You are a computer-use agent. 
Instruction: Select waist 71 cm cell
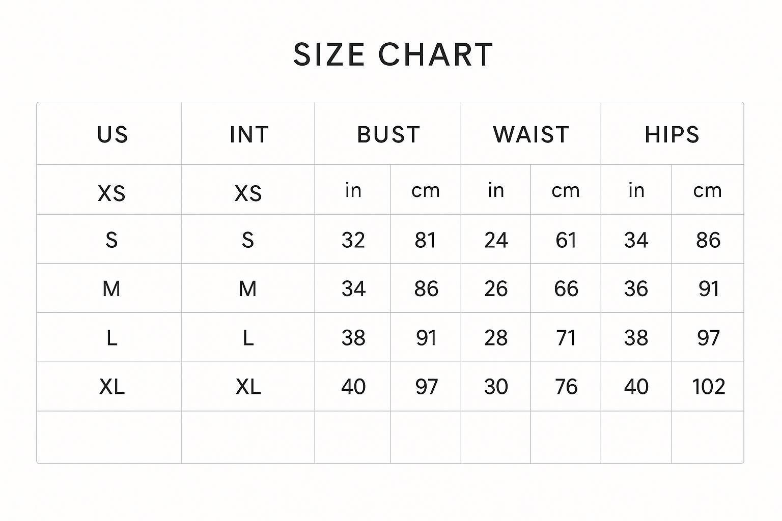(x=566, y=338)
